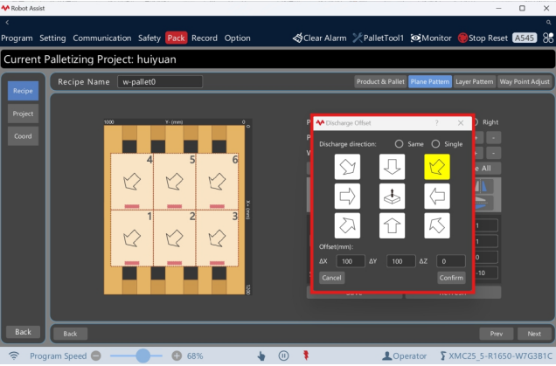Screen dimensions: 556x366
Task: Select the Single discharge direction radio
Action: point(435,144)
